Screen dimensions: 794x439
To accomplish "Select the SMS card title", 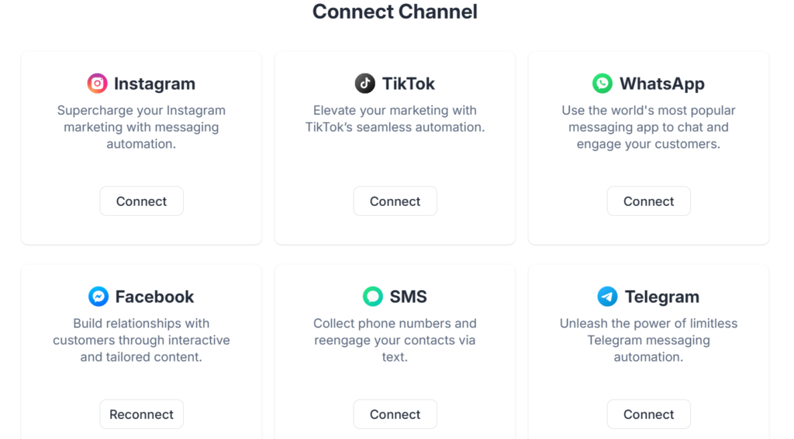I will [408, 297].
